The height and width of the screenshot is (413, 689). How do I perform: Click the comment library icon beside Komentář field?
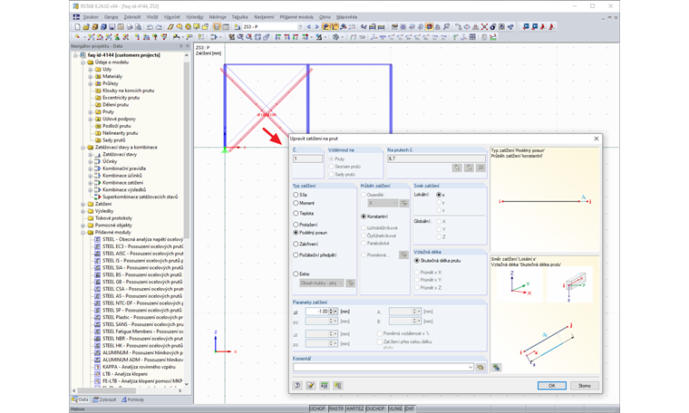coord(480,367)
